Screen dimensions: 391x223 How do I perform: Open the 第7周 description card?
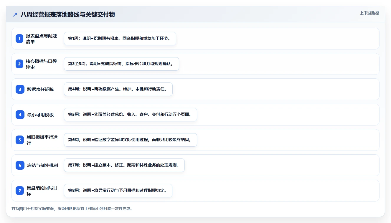point(124,165)
